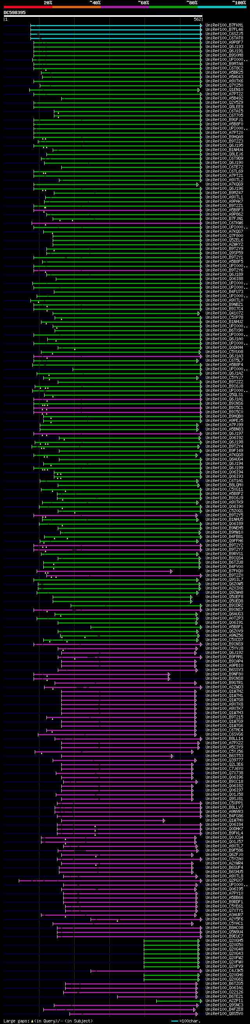Select hit label UniRef100_A0T2P3
Image resolution: width=250 pixels, height=1024 pixels.
(224, 618)
